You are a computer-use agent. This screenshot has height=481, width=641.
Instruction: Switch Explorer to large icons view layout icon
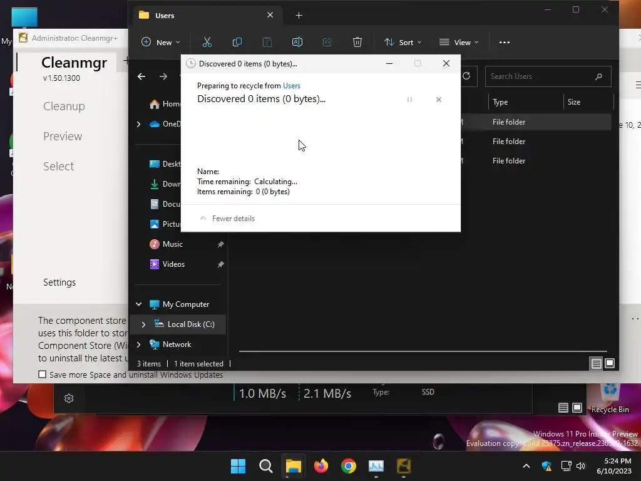point(610,363)
